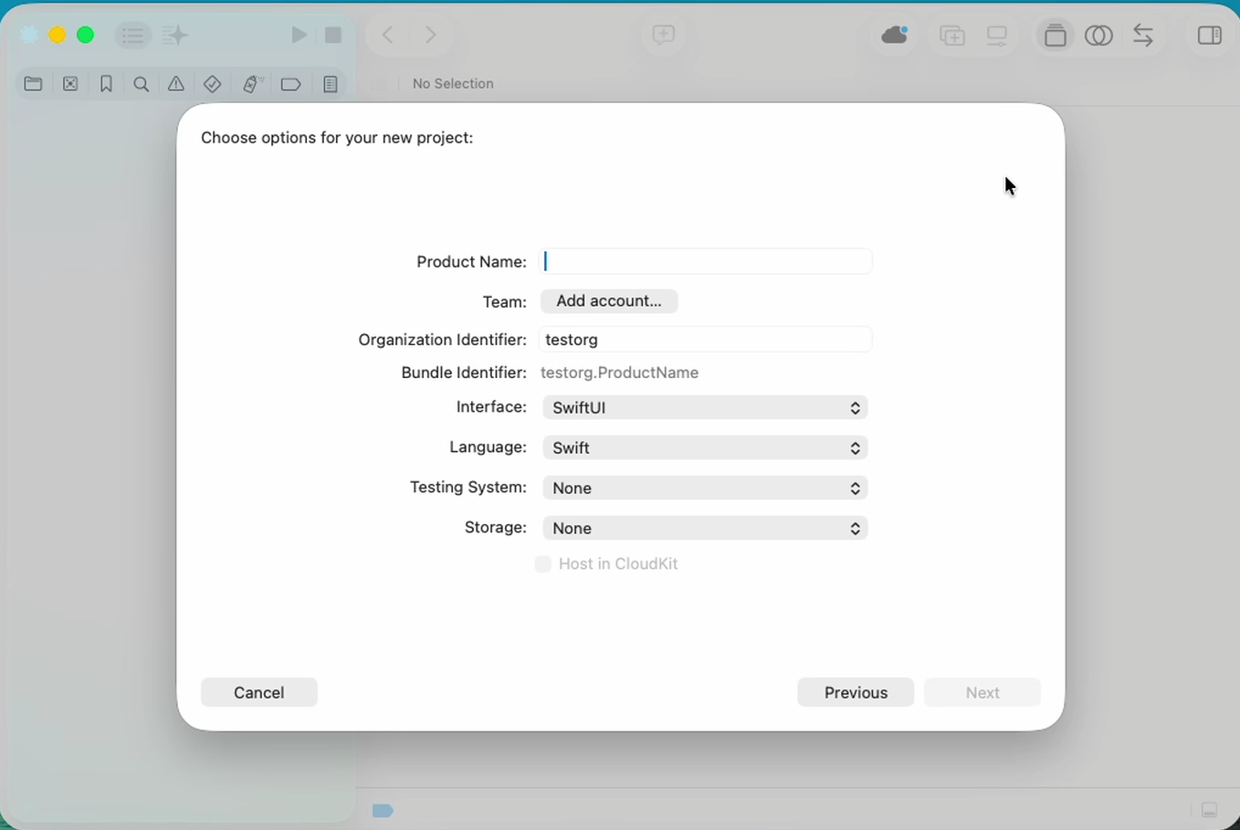The height and width of the screenshot is (830, 1240).
Task: Toggle the Host in CloudKit checkbox
Action: (543, 564)
